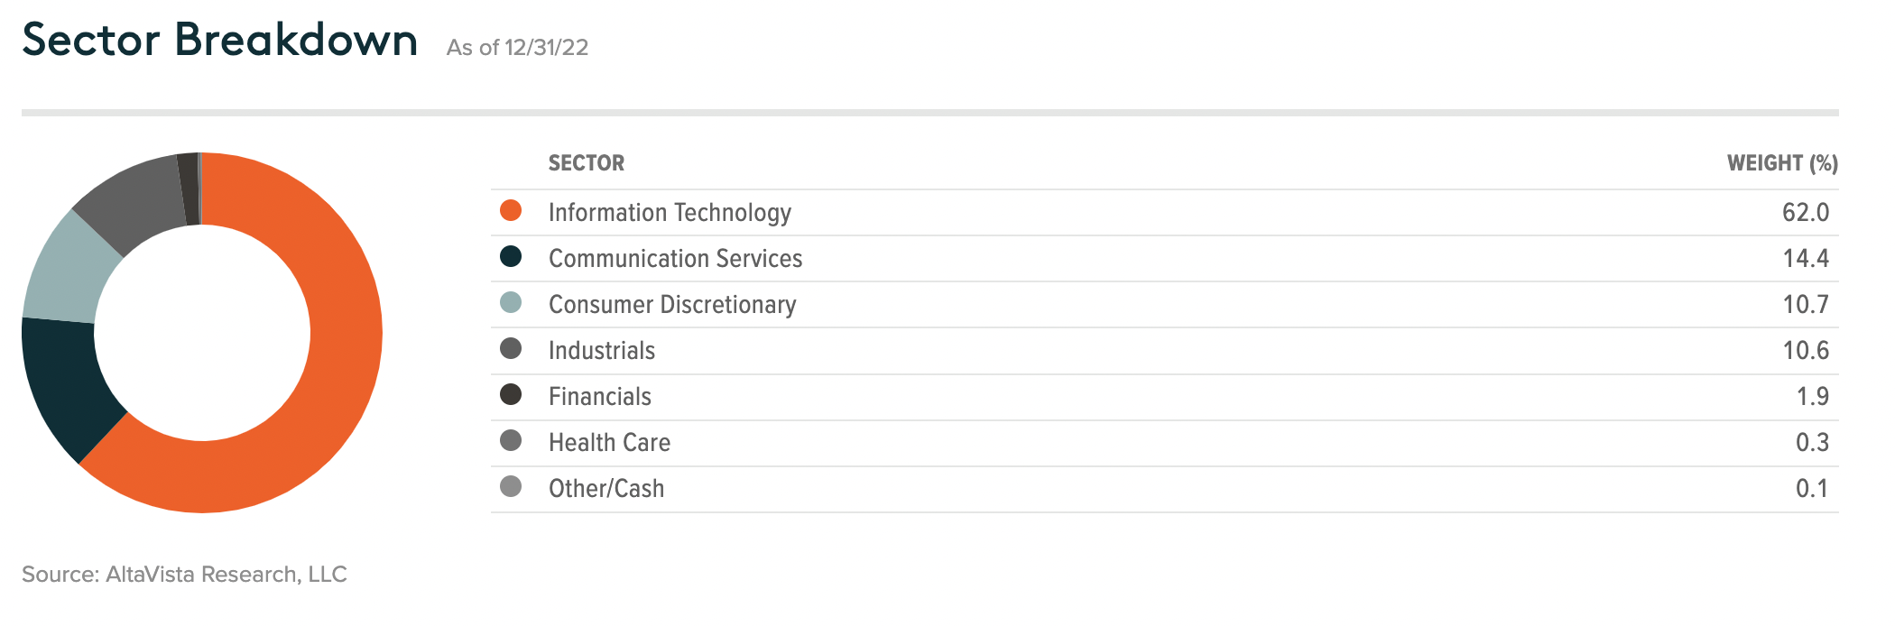Click the Information Technology row label
1895x626 pixels.
click(x=670, y=212)
